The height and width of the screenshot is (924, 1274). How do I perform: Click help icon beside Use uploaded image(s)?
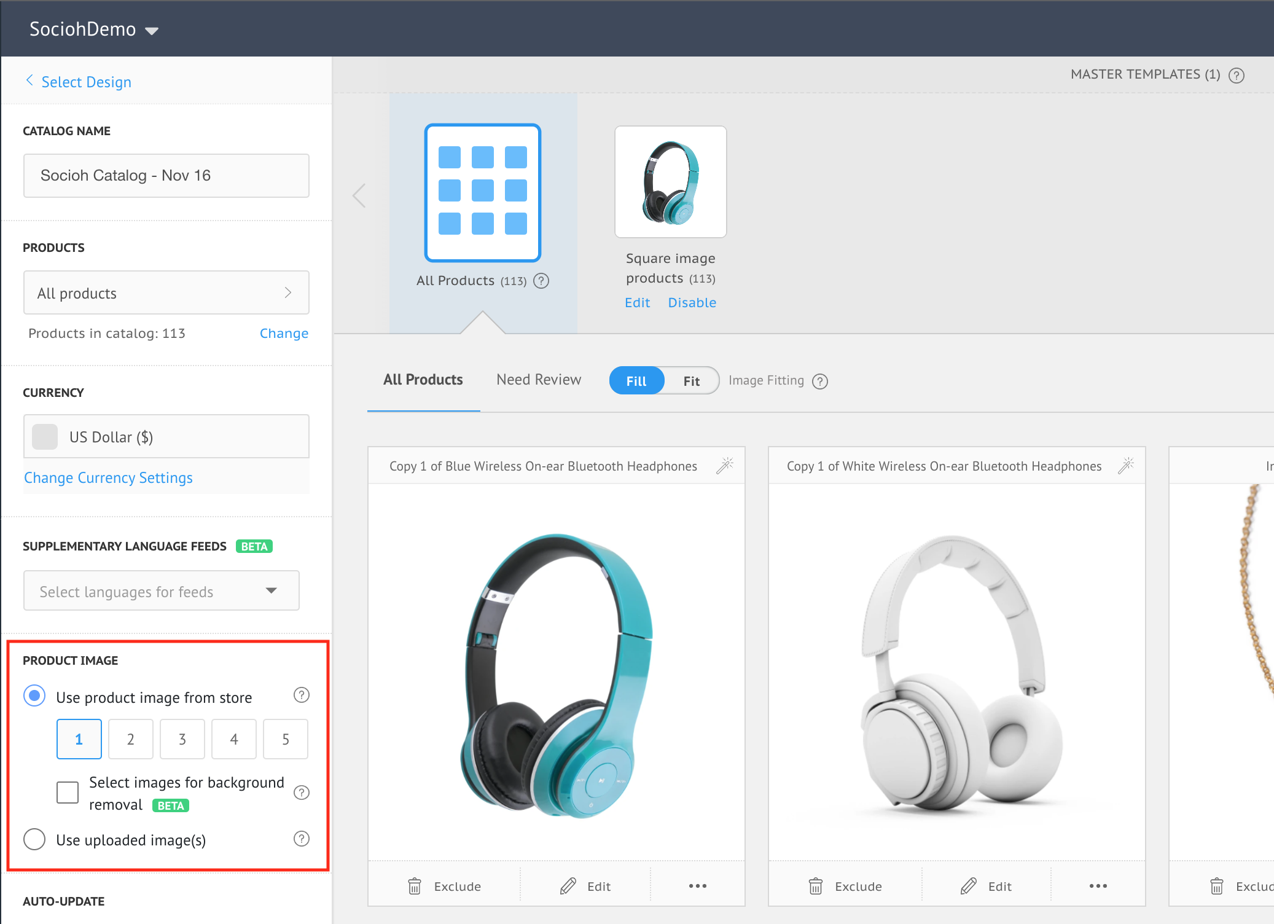pos(301,839)
